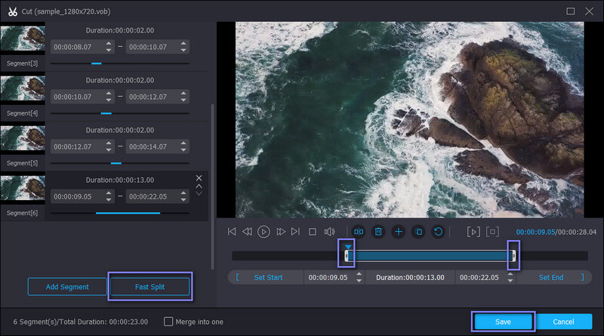
Task: Enable the Merge into one checkbox
Action: pyautogui.click(x=169, y=322)
